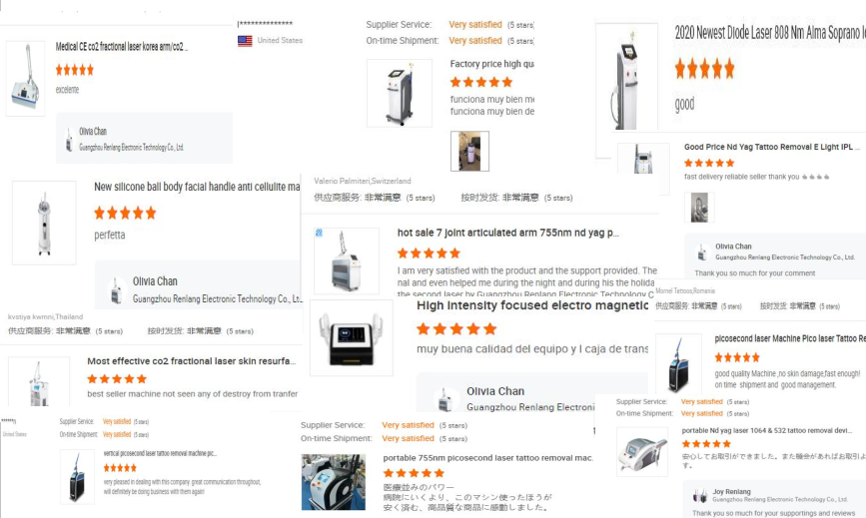
Task: Click Olivia Chan avatar under the perfetta review
Action: pyautogui.click(x=116, y=290)
